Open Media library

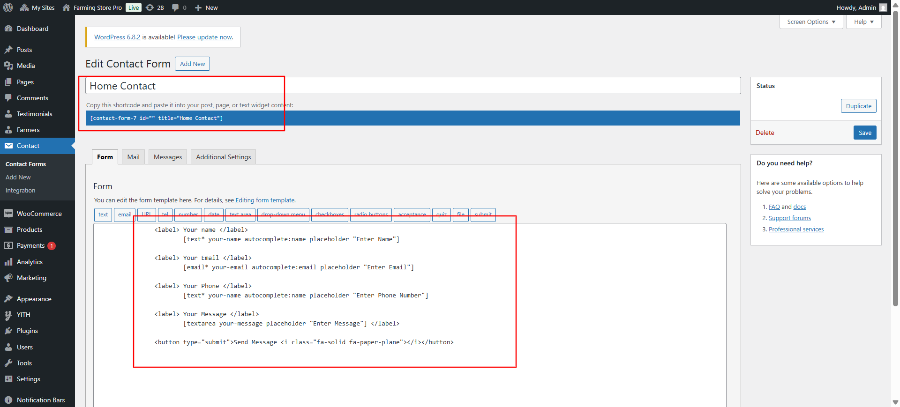click(37, 66)
